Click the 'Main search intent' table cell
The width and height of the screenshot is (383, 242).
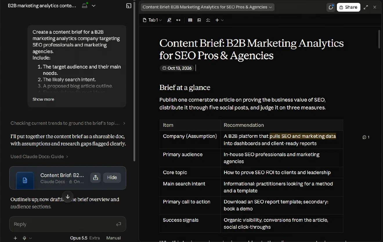click(190, 187)
